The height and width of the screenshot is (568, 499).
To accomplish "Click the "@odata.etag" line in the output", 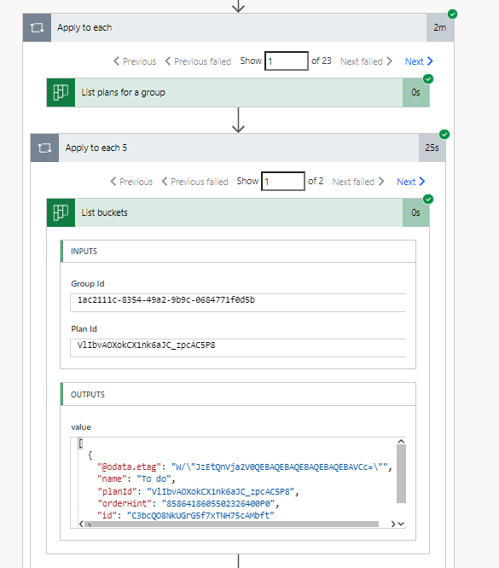I will (245, 467).
